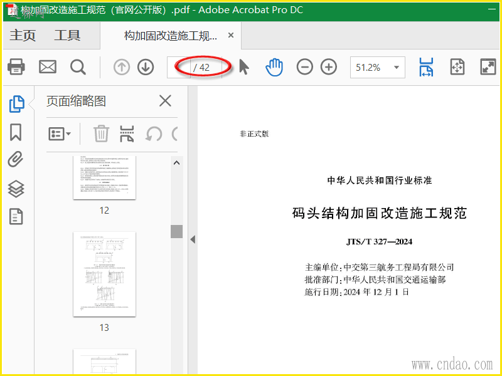502x376 pixels.
Task: Go to previous page arrow
Action: click(122, 67)
